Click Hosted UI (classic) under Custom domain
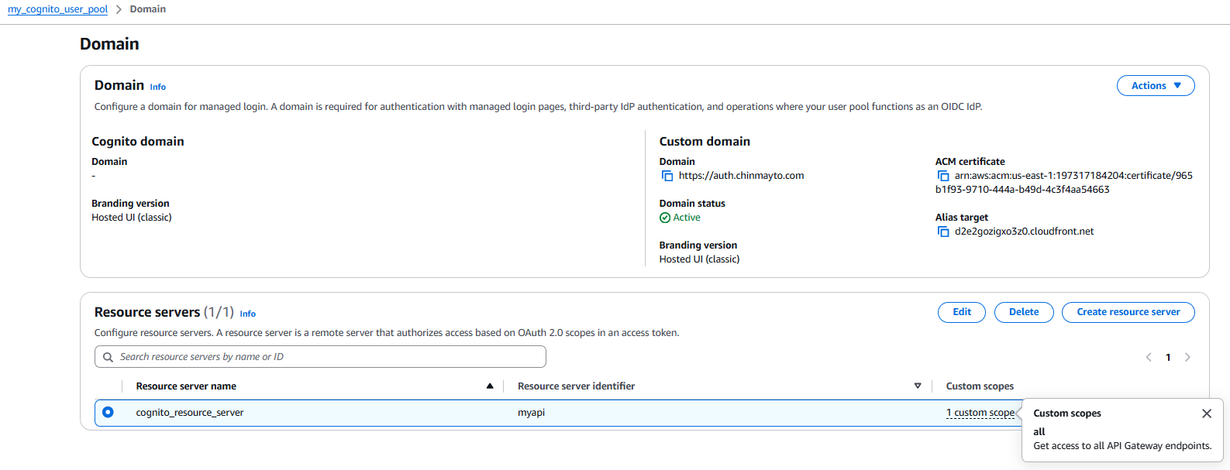Screen dimensions: 1230x470 [x=699, y=259]
